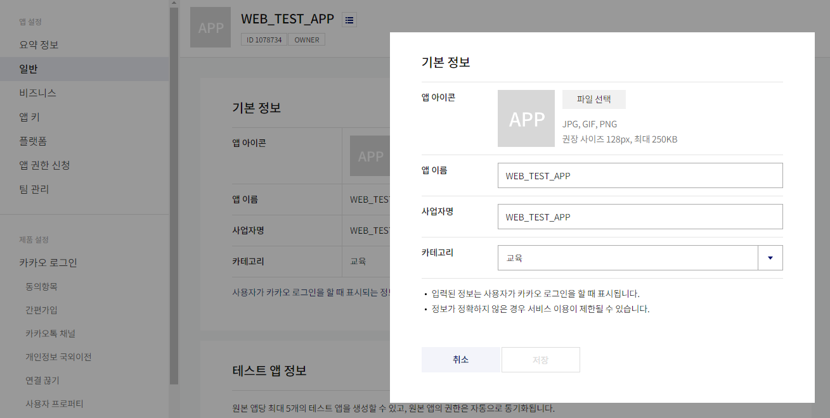Open the 카테고리 dropdown
This screenshot has height=418, width=830.
click(640, 258)
